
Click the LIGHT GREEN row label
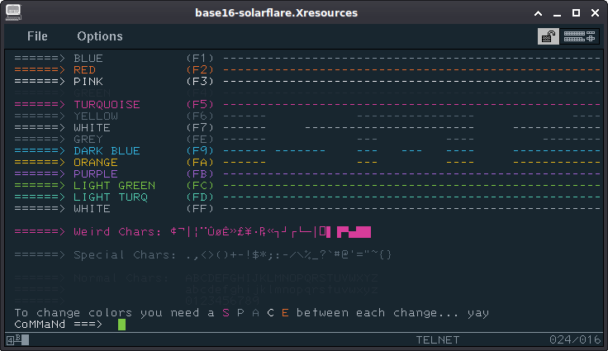[114, 185]
